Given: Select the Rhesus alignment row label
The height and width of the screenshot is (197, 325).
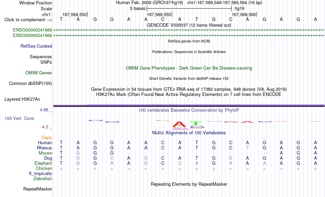Looking at the screenshot, I should 44,148.
